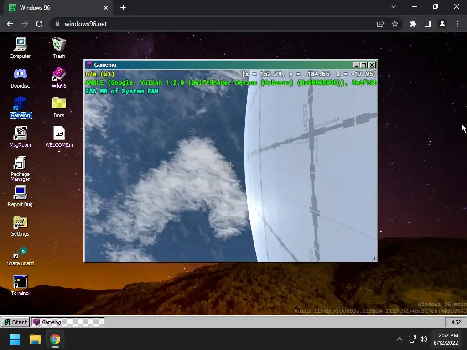
Task: Open File Explorer from the taskbar
Action: [x=35, y=339]
